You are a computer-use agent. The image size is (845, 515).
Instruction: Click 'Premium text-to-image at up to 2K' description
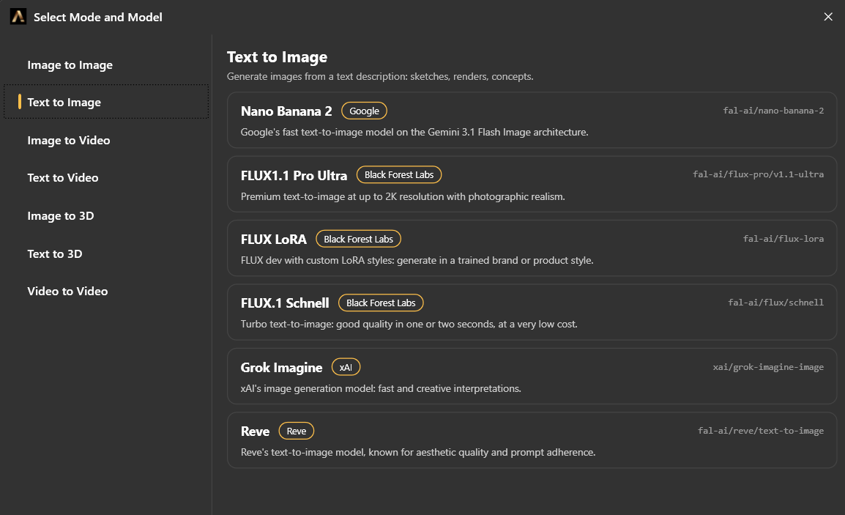click(403, 197)
